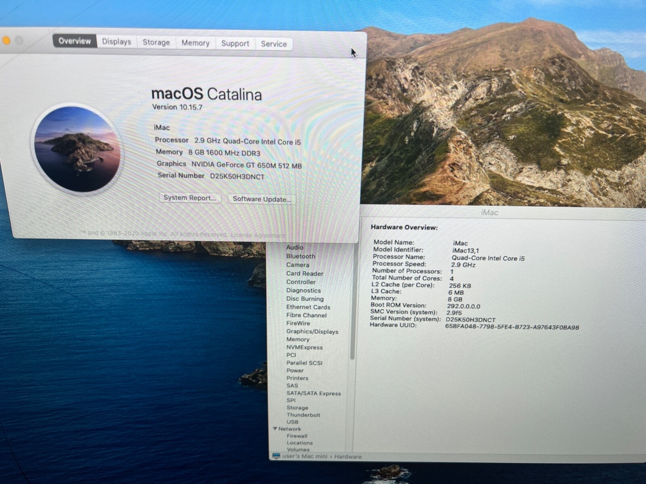This screenshot has height=484, width=646.
Task: Select Volumes under Network
Action: pyautogui.click(x=298, y=449)
